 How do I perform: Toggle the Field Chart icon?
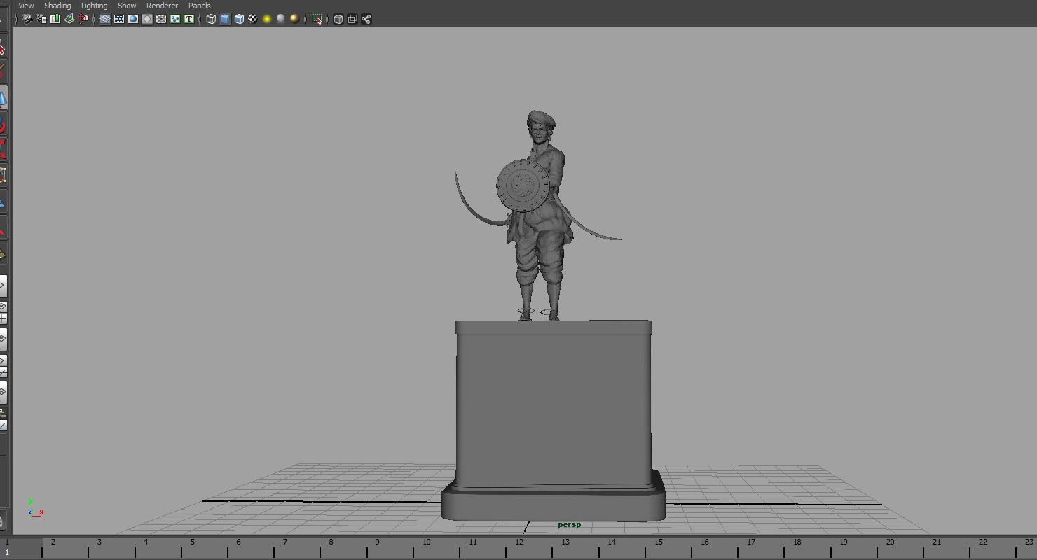(x=161, y=19)
